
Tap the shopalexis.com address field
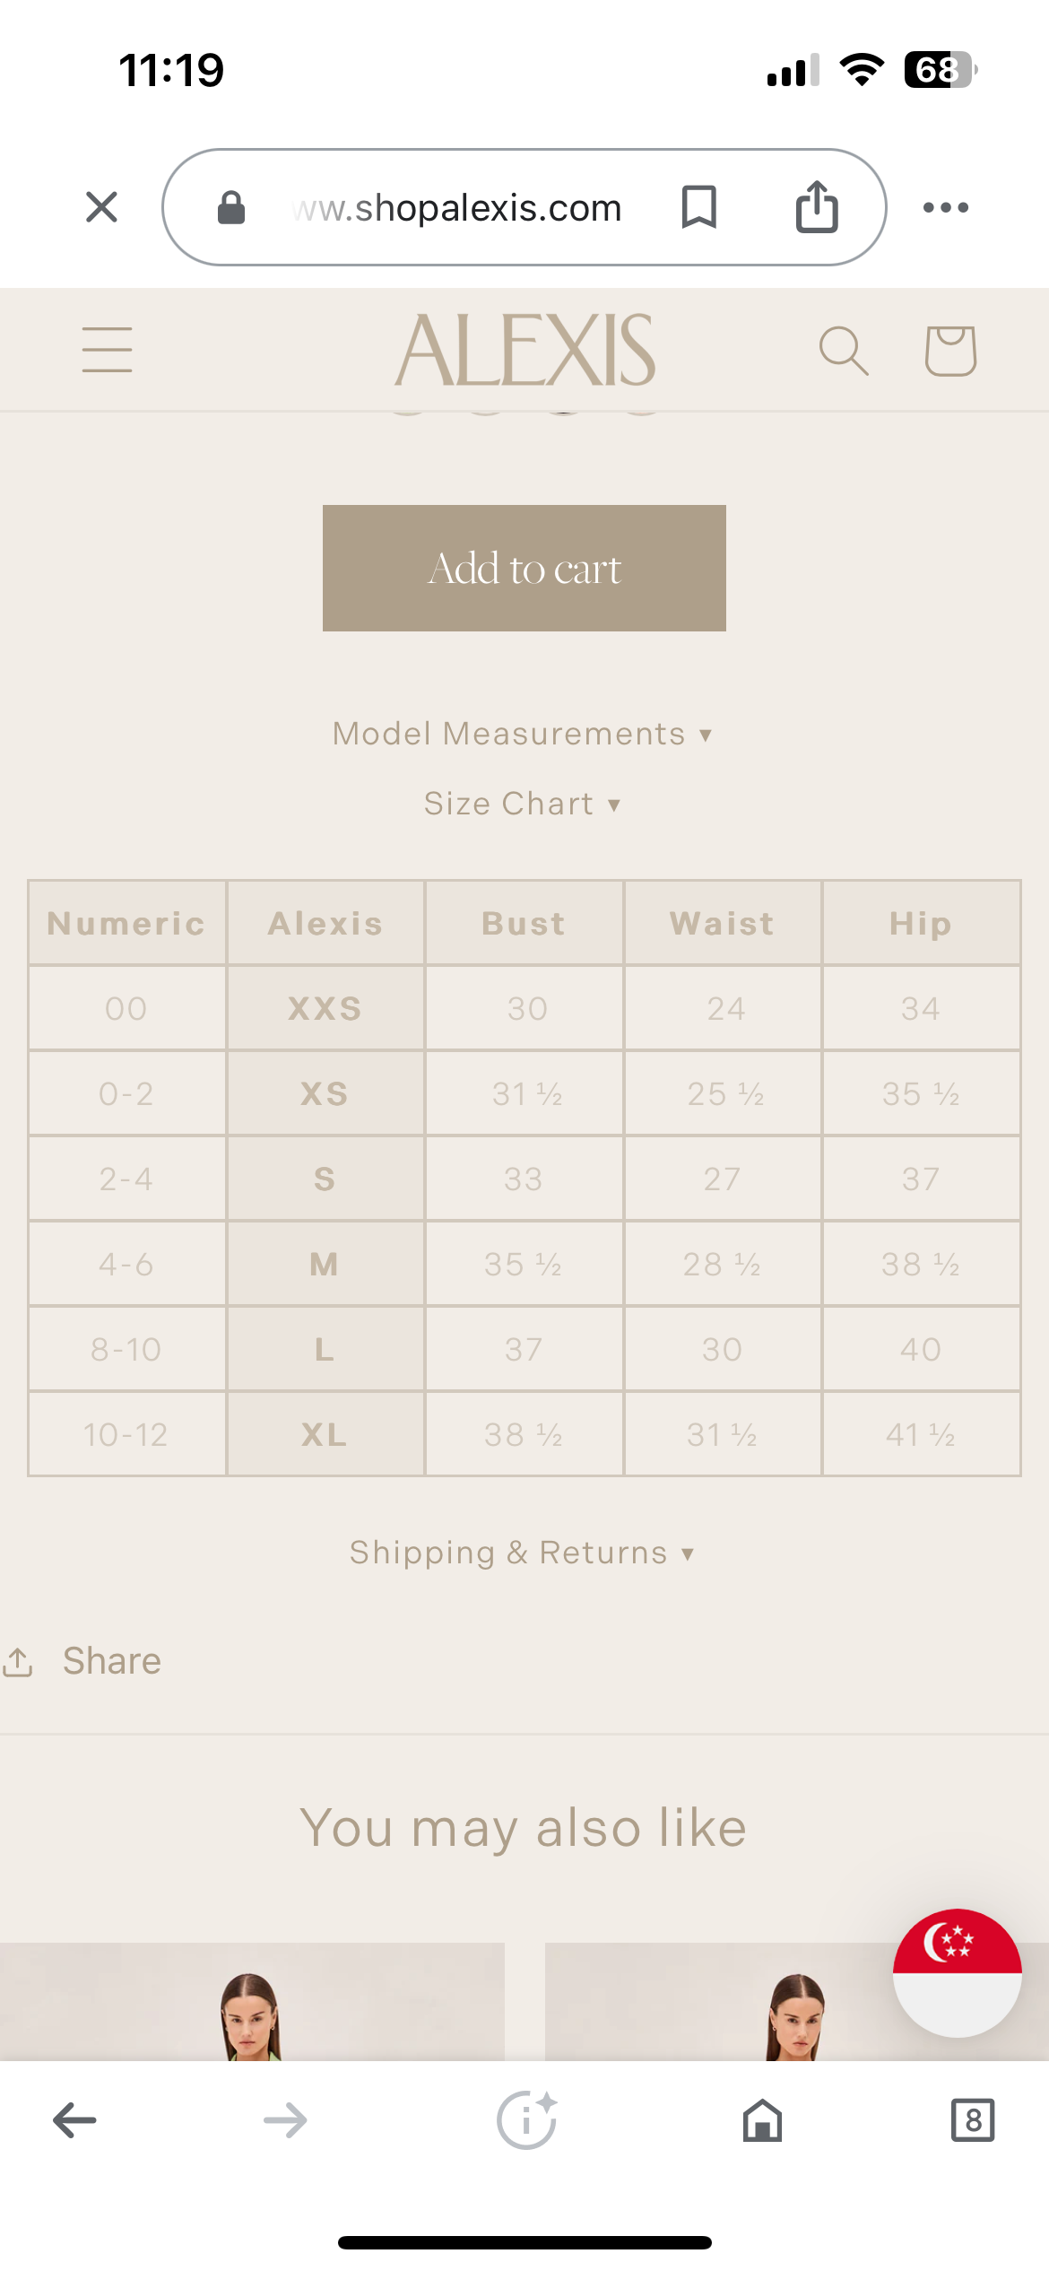(457, 208)
